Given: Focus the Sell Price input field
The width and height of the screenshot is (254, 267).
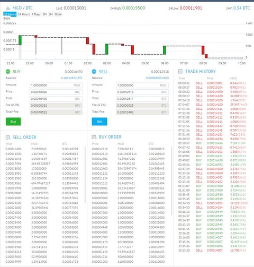Looking at the screenshot, I should tap(142, 92).
